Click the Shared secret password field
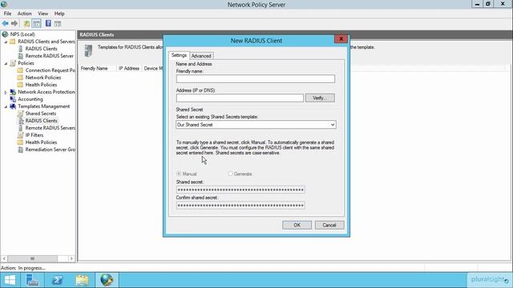The width and height of the screenshot is (513, 288). click(240, 190)
